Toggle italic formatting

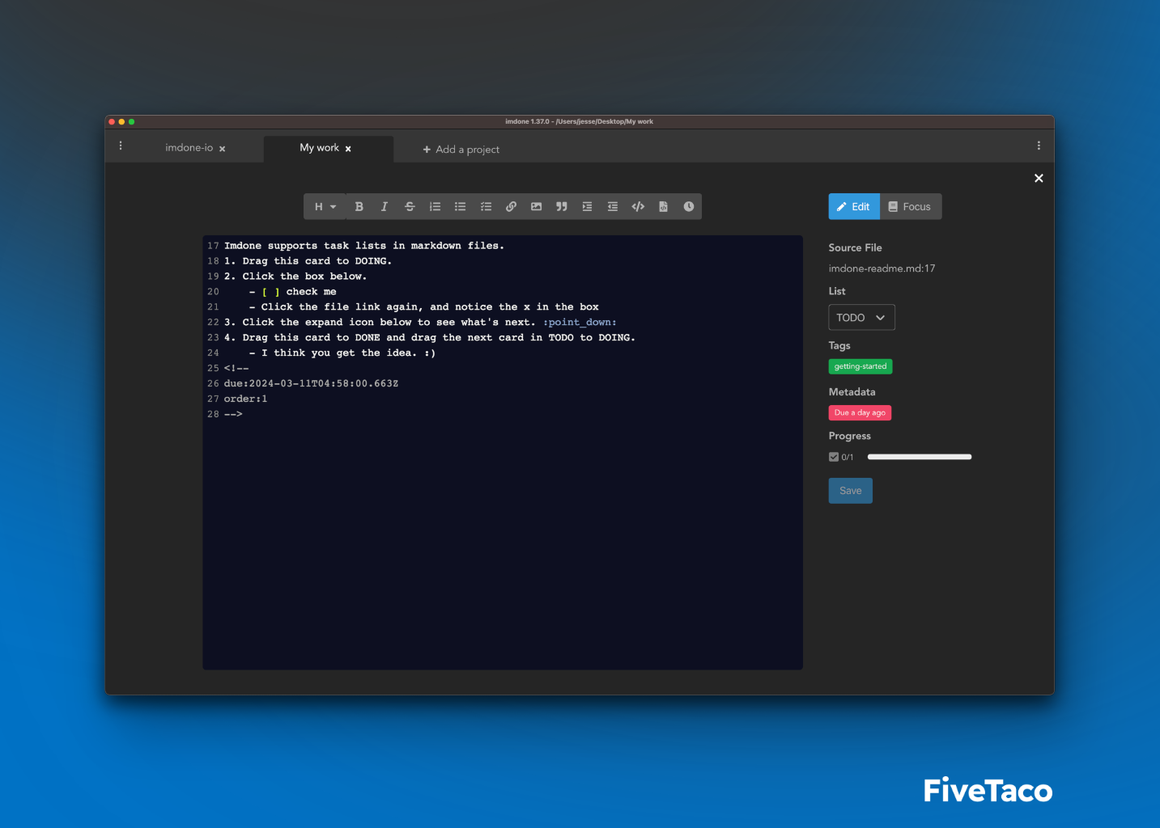click(385, 207)
